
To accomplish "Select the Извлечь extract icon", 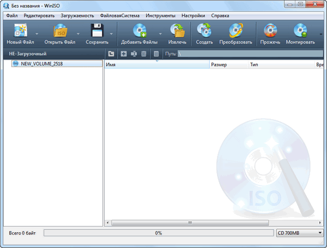I will click(x=177, y=31).
